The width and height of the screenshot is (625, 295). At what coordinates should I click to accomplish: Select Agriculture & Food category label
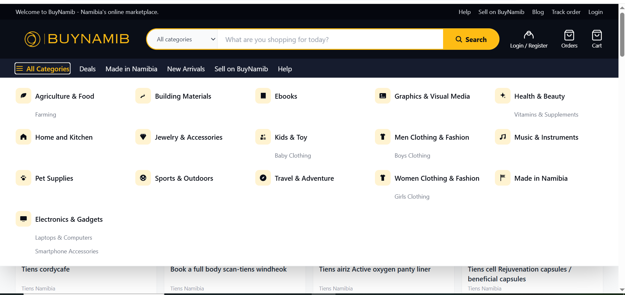tap(65, 96)
